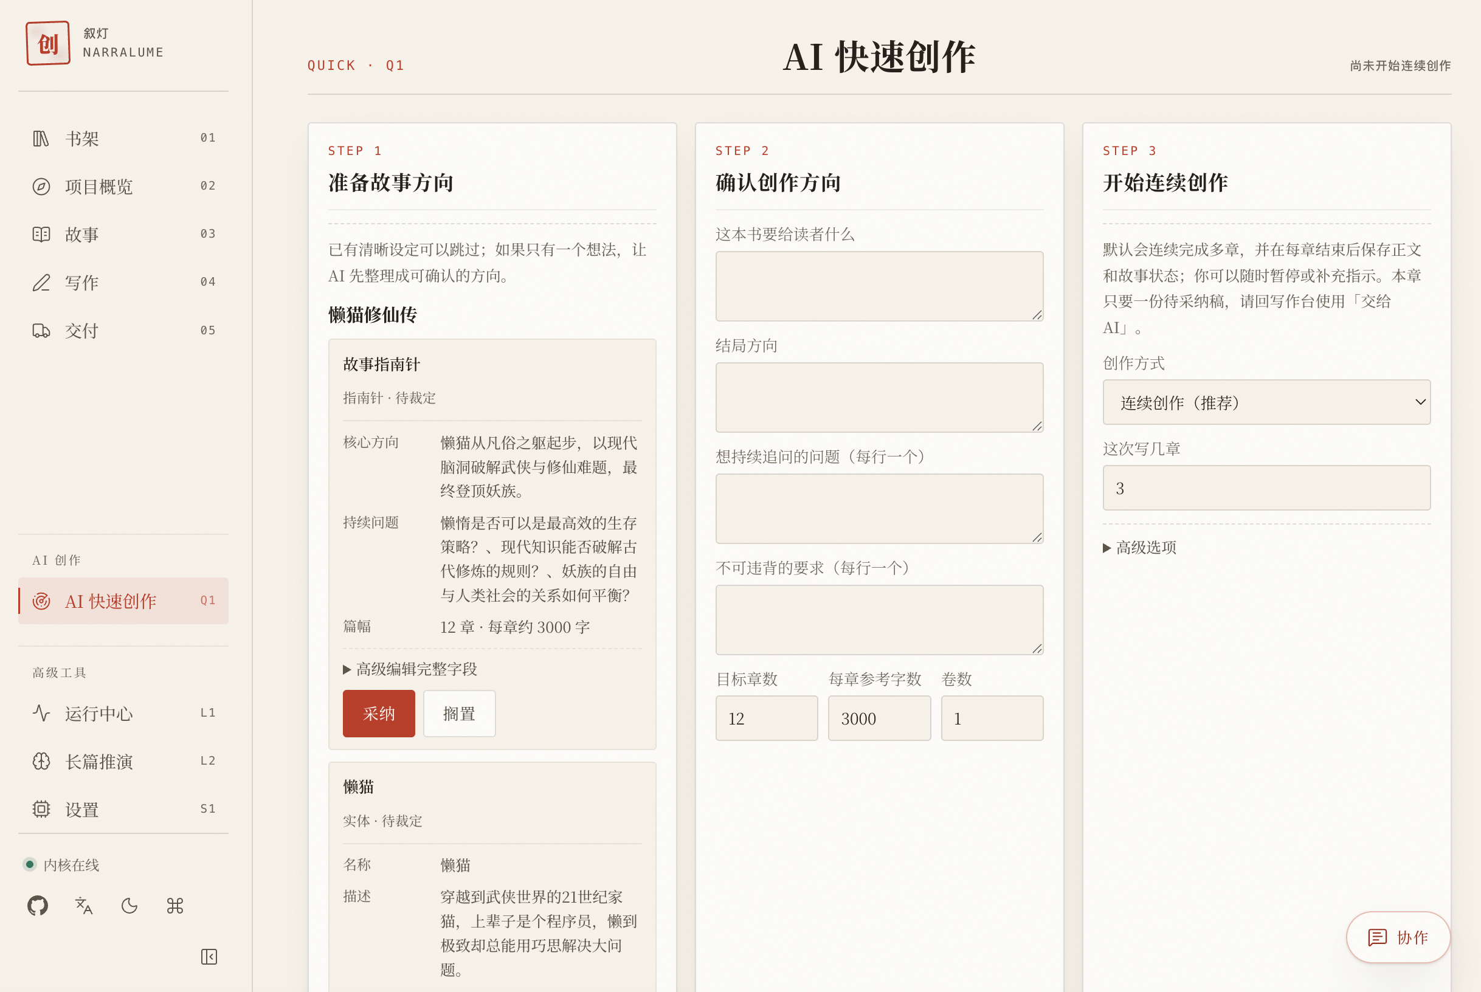Click the chat icon in 协作 button
The height and width of the screenshot is (992, 1481).
tap(1377, 937)
